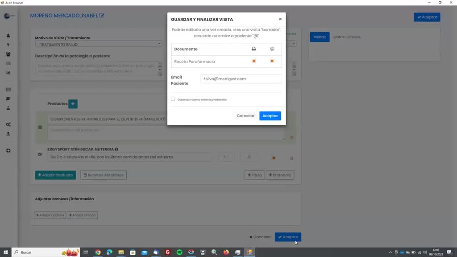Check Guardar como nuevo protocolo
Screen dimensions: 457x257
click(173, 99)
